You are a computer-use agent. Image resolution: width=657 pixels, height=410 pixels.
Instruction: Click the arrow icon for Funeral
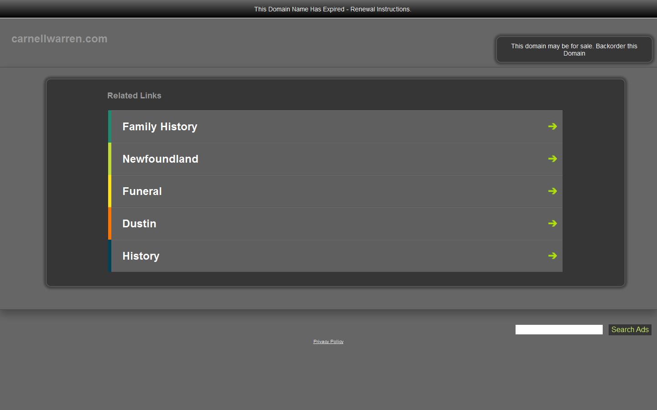[x=553, y=191]
